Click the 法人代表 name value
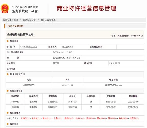147x128 pixels. [56, 63]
